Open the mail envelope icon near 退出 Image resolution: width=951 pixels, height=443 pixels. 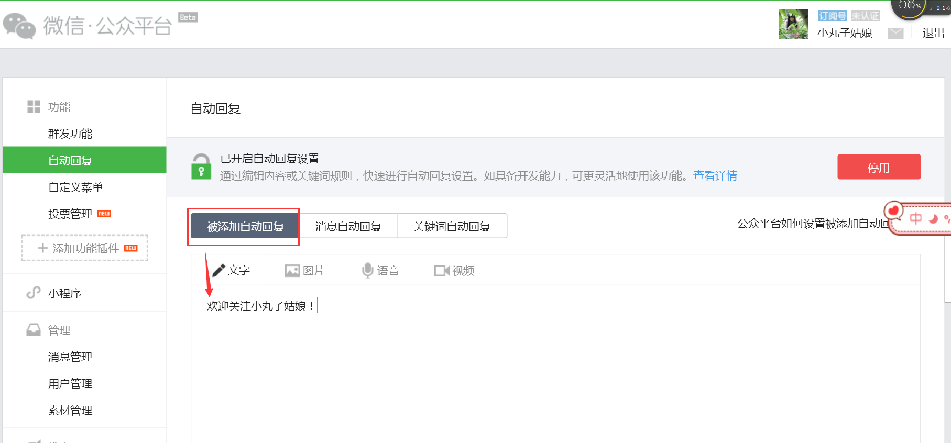tap(895, 34)
